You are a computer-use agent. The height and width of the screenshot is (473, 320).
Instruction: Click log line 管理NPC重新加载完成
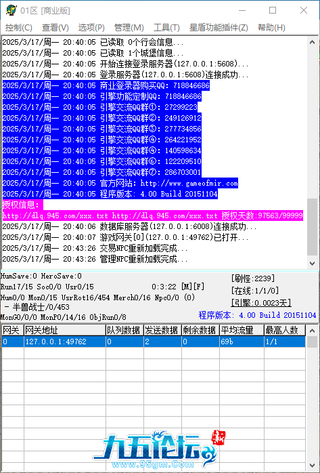click(x=95, y=260)
